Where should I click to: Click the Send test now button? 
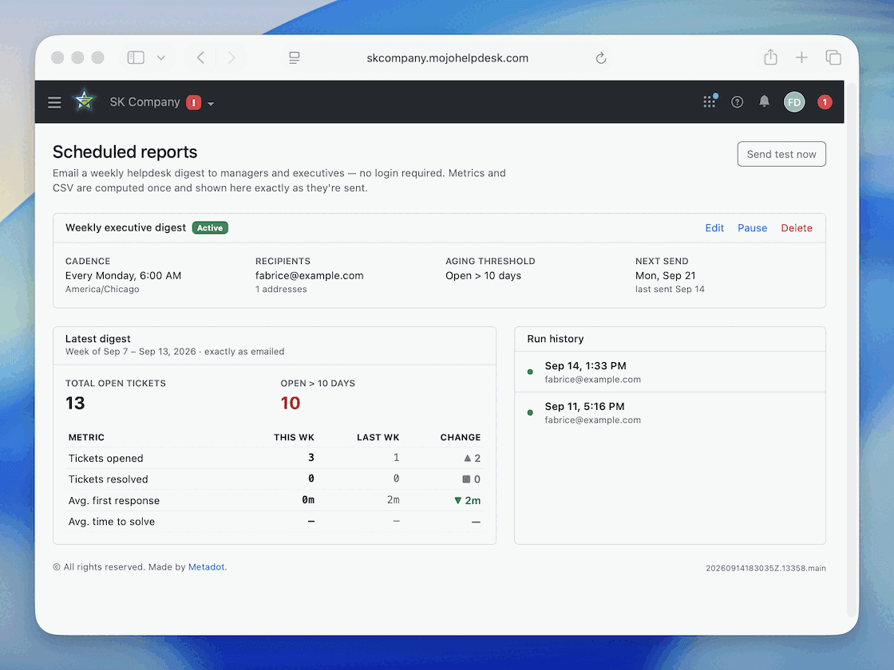[781, 155]
